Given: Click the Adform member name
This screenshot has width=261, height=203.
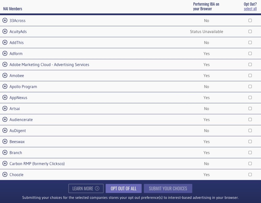Looking at the screenshot, I should 16,53.
